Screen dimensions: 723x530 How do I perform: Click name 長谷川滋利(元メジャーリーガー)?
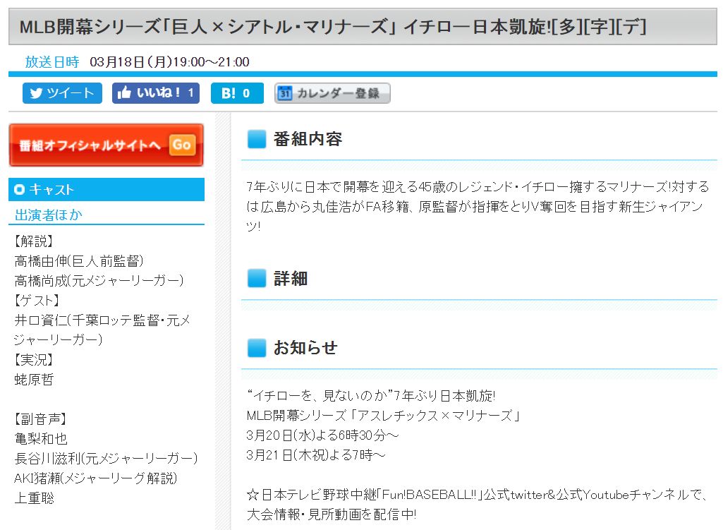click(106, 458)
